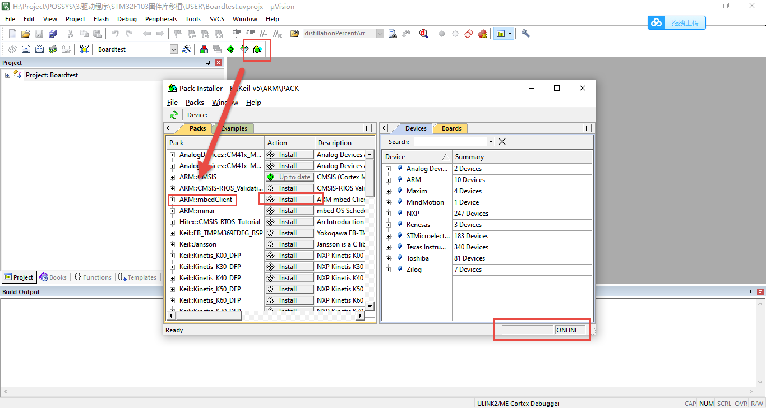Switch to the Books tab
The width and height of the screenshot is (766, 408).
coord(53,277)
